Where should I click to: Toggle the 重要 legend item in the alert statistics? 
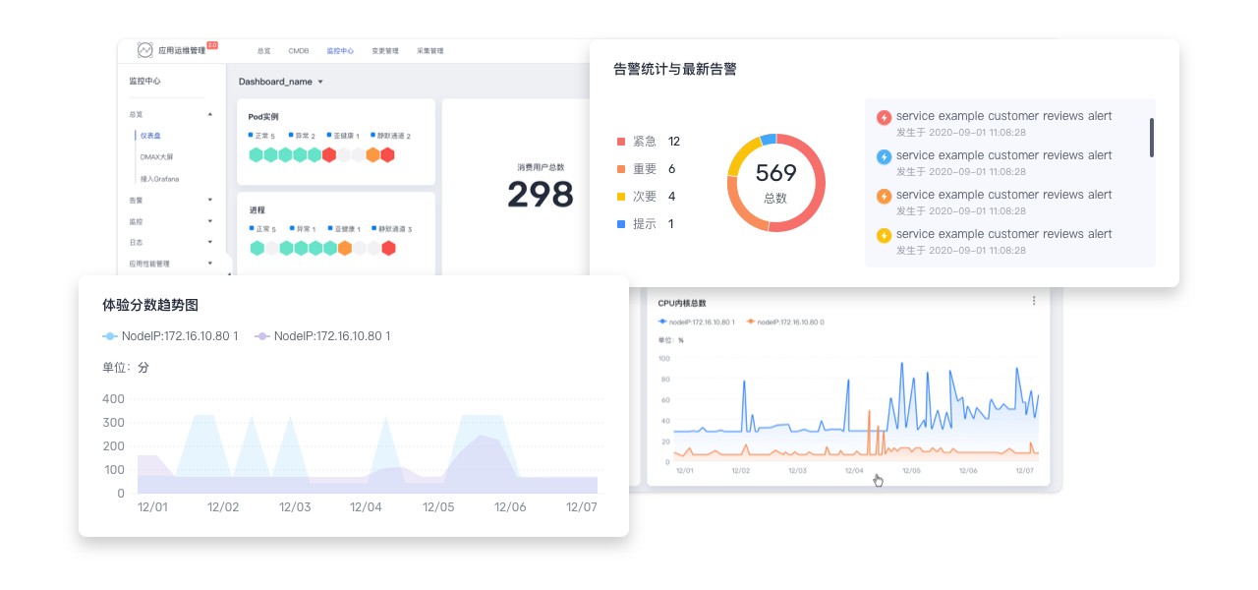point(646,169)
